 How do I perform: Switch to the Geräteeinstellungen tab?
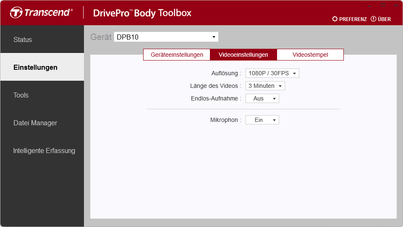coord(177,55)
